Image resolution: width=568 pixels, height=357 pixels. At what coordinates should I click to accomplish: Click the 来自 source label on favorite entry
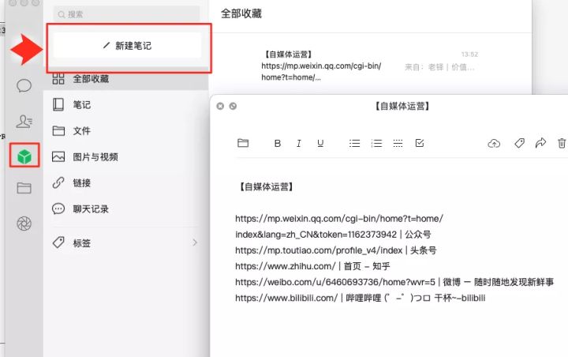439,67
